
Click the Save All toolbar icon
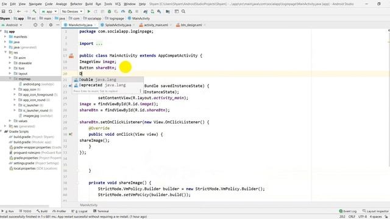(4, 12)
